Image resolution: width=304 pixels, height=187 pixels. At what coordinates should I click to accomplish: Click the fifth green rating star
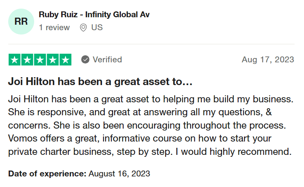(x=65, y=60)
